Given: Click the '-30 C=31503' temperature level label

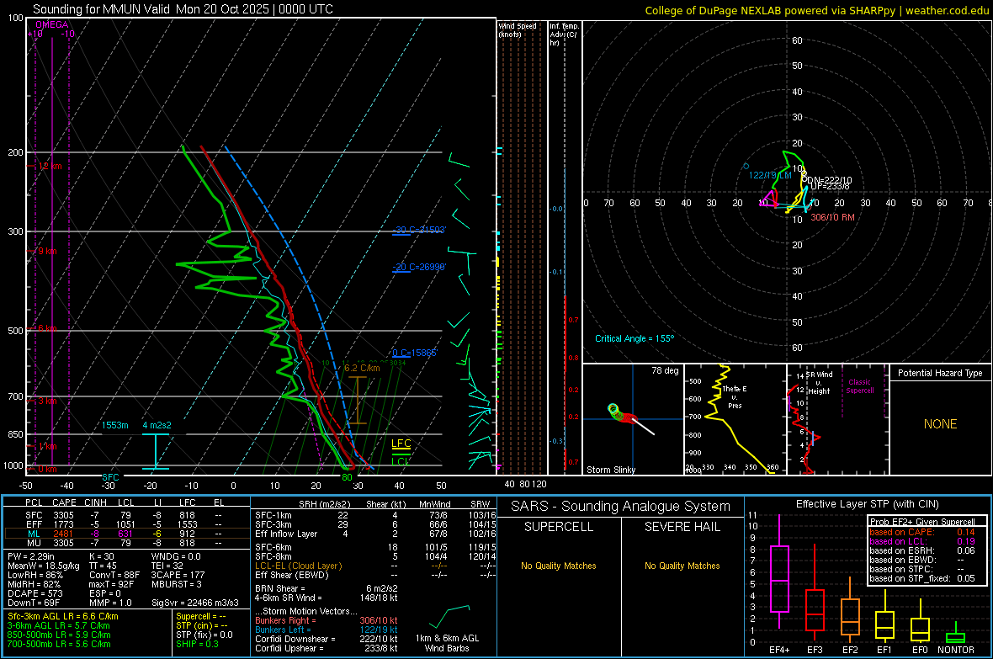Looking at the screenshot, I should pos(420,230).
